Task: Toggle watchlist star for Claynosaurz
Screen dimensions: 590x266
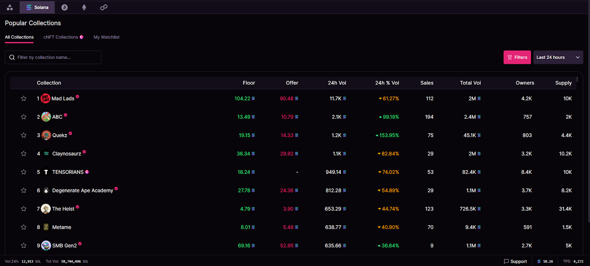Action: coord(24,153)
